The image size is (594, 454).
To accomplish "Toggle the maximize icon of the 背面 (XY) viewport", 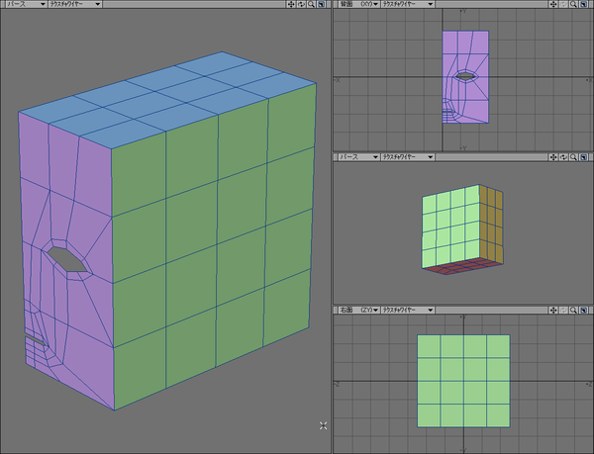I will [584, 4].
